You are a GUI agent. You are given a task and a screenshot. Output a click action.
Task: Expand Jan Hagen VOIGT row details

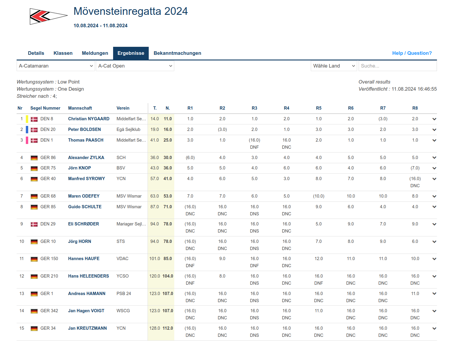click(434, 311)
